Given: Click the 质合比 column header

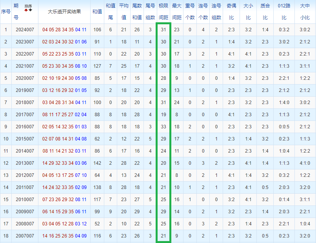Looking at the screenshot, I should point(265,12).
